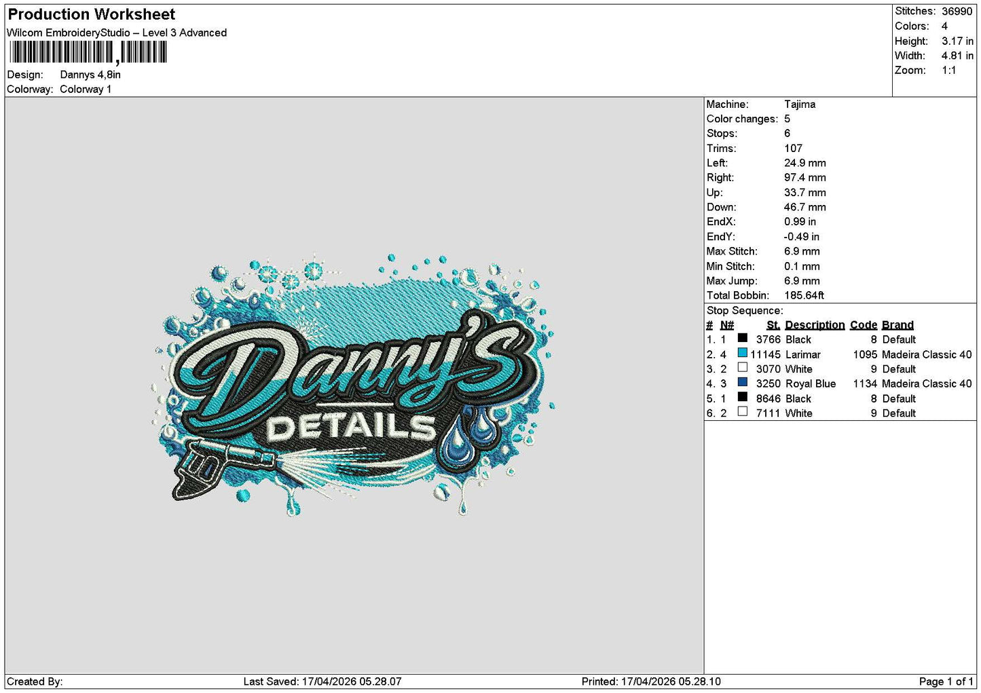
Task: Click the Royal Blue color swatch
Action: [743, 383]
